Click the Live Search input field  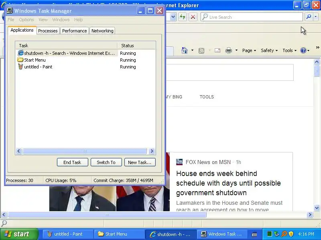click(x=252, y=17)
